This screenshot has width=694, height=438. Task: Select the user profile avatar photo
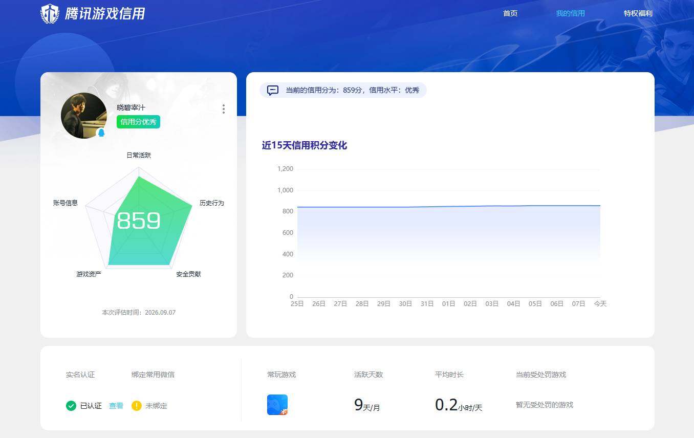pos(84,116)
